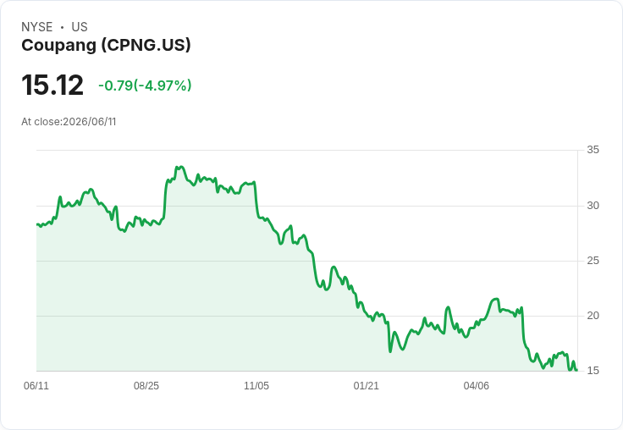Click the current price 15.12

coord(52,85)
